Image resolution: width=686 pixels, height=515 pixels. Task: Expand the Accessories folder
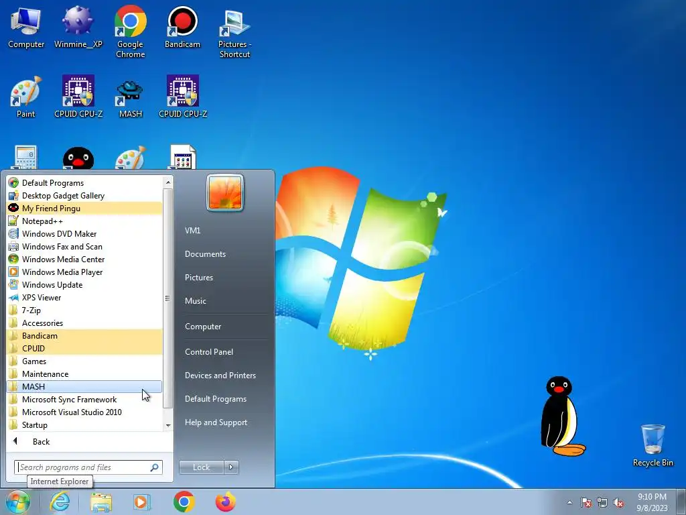click(x=84, y=323)
